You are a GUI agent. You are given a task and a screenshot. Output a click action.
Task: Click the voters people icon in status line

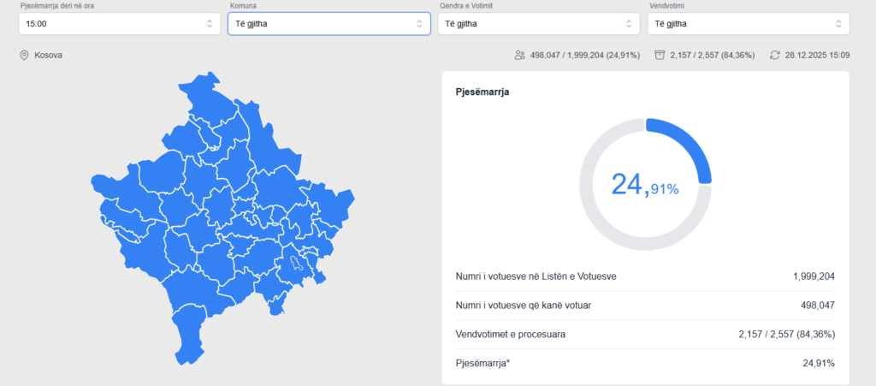pyautogui.click(x=519, y=55)
